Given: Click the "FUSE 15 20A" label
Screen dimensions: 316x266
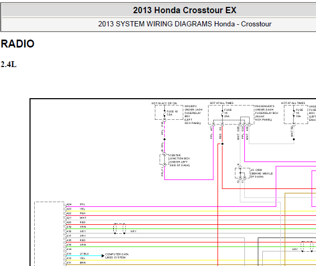Looking at the screenshot, I should coord(228,113).
